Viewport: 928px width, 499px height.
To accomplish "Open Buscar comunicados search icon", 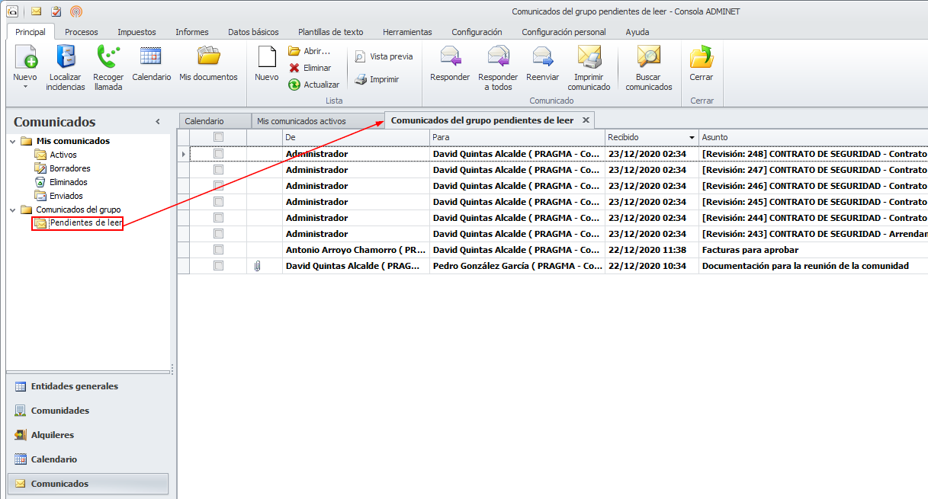I will pyautogui.click(x=649, y=68).
